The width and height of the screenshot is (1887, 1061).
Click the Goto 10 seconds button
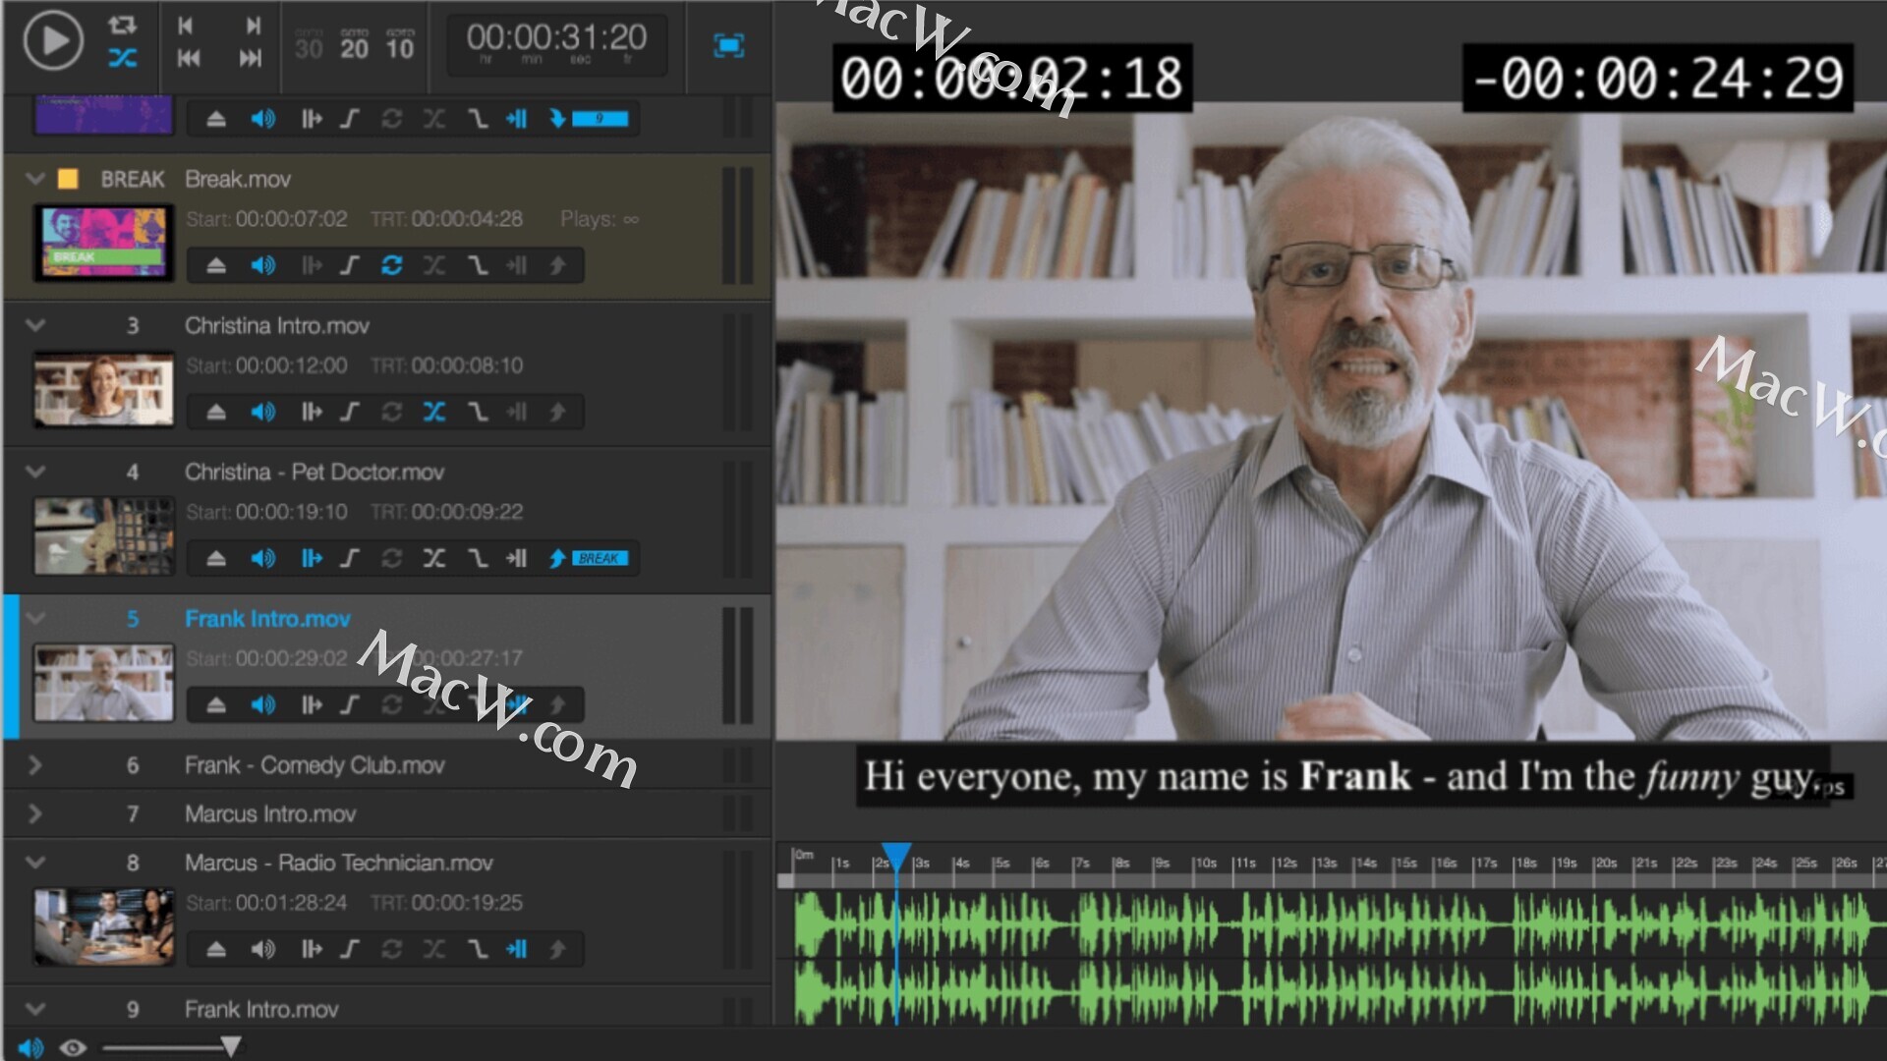[x=399, y=44]
